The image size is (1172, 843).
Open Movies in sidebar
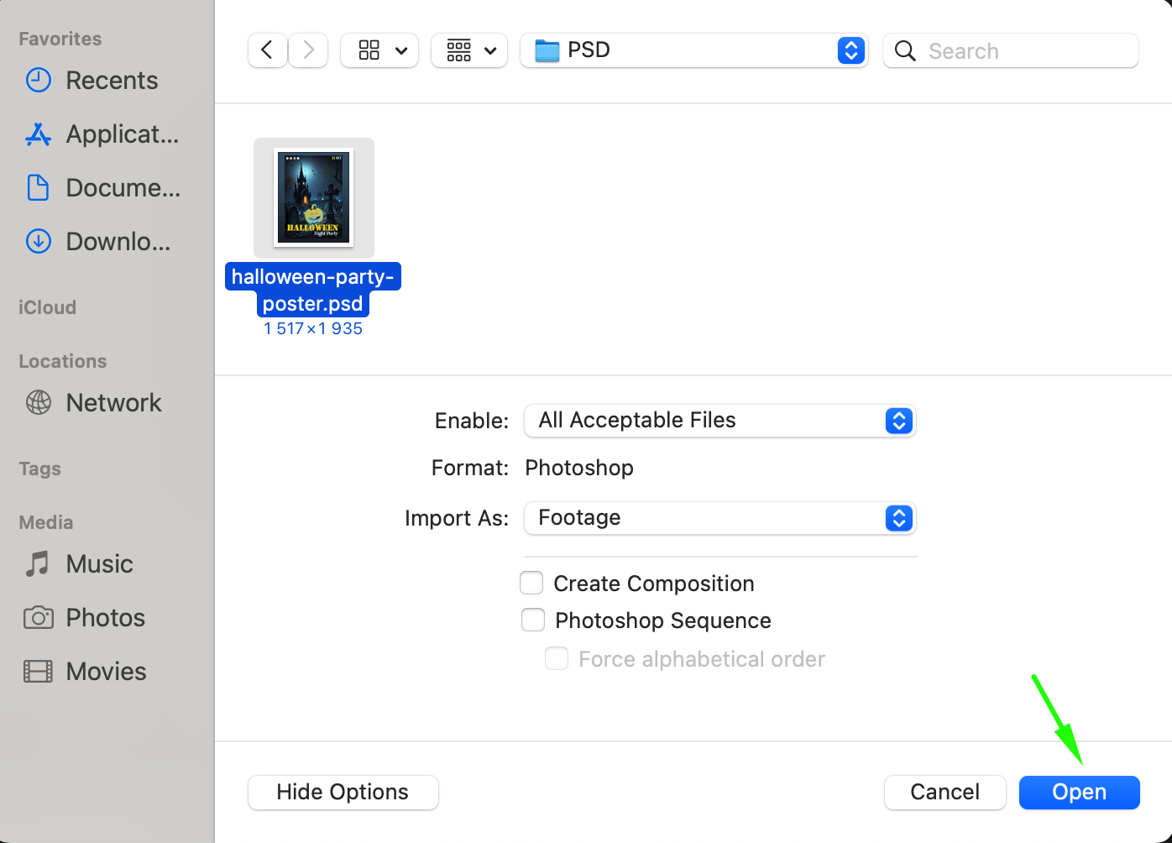[105, 672]
